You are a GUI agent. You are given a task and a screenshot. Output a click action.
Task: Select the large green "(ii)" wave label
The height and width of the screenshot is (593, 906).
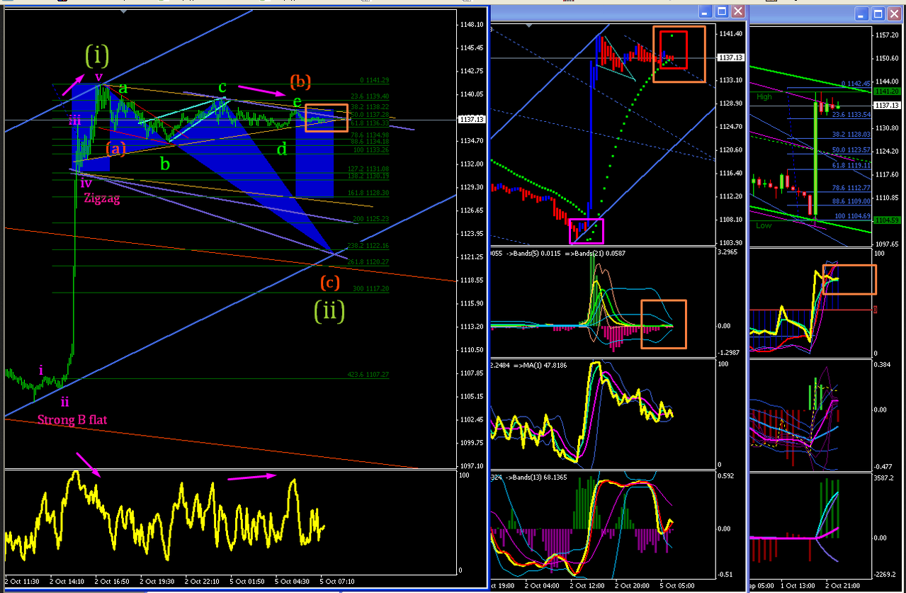(x=329, y=311)
